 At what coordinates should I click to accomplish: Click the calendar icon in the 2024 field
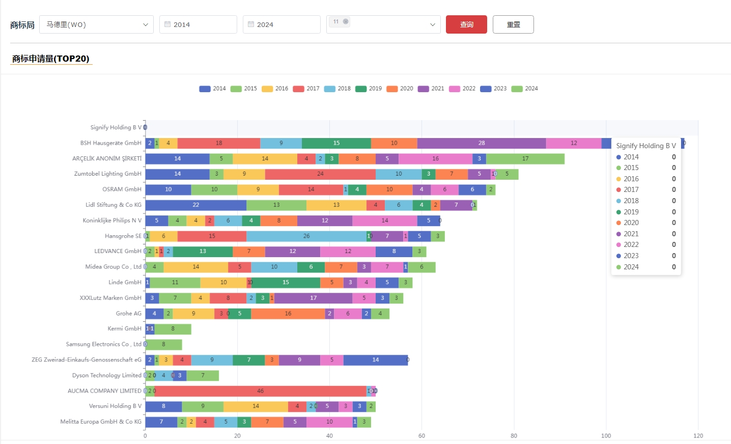pos(251,24)
